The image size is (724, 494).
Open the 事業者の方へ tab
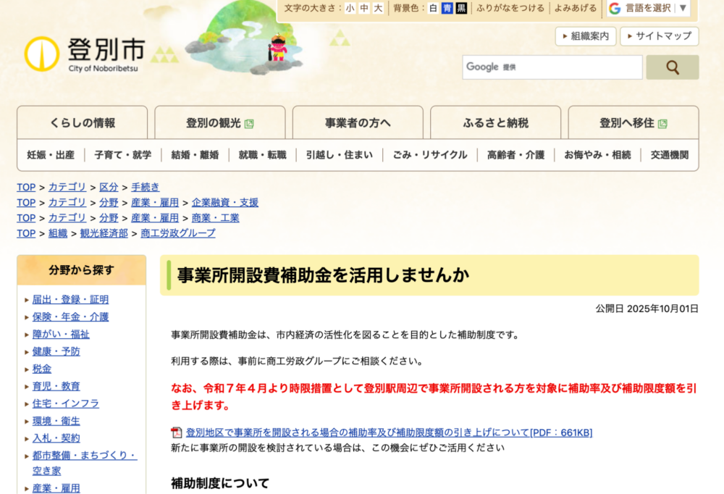(x=358, y=123)
